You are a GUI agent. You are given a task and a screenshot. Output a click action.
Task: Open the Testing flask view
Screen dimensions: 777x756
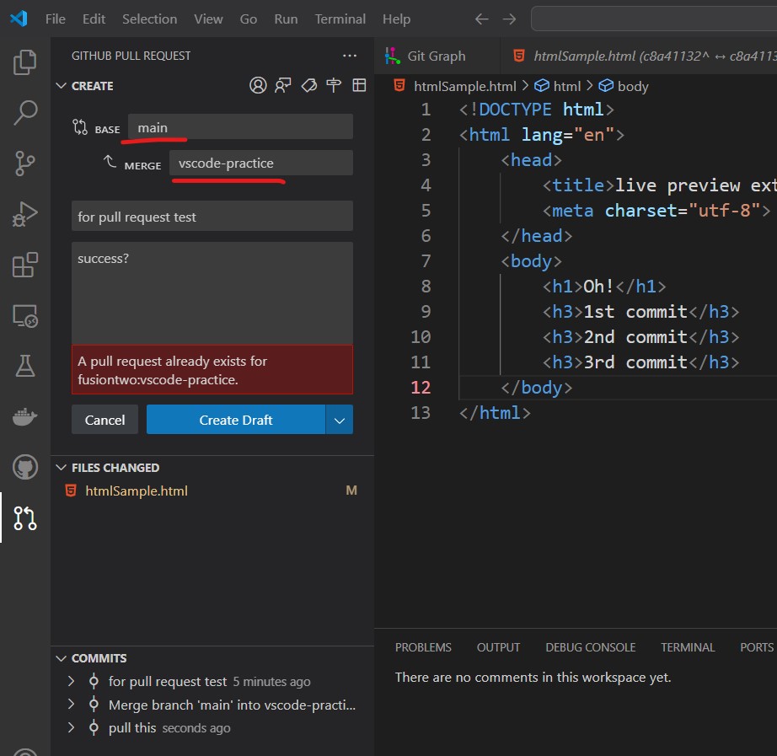coord(24,367)
